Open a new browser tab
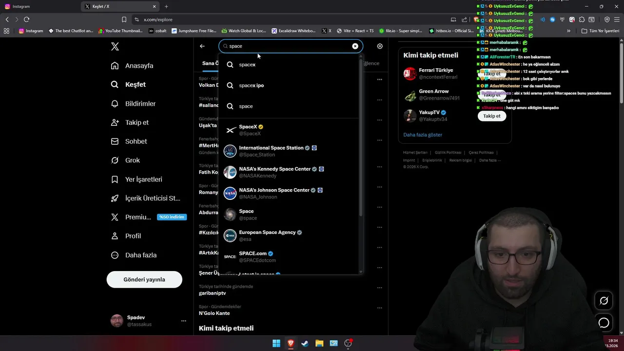624x351 pixels. click(166, 6)
